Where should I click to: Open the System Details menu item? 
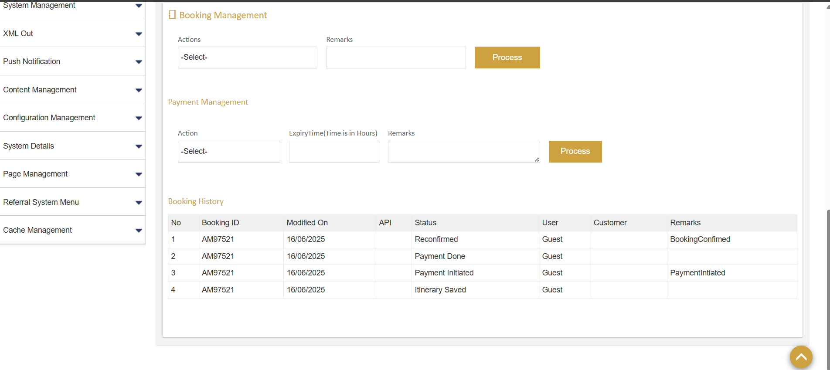(29, 146)
